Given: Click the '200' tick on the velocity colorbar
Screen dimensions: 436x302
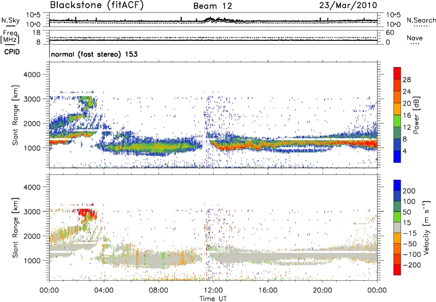Looking at the screenshot, I should pos(409,191).
